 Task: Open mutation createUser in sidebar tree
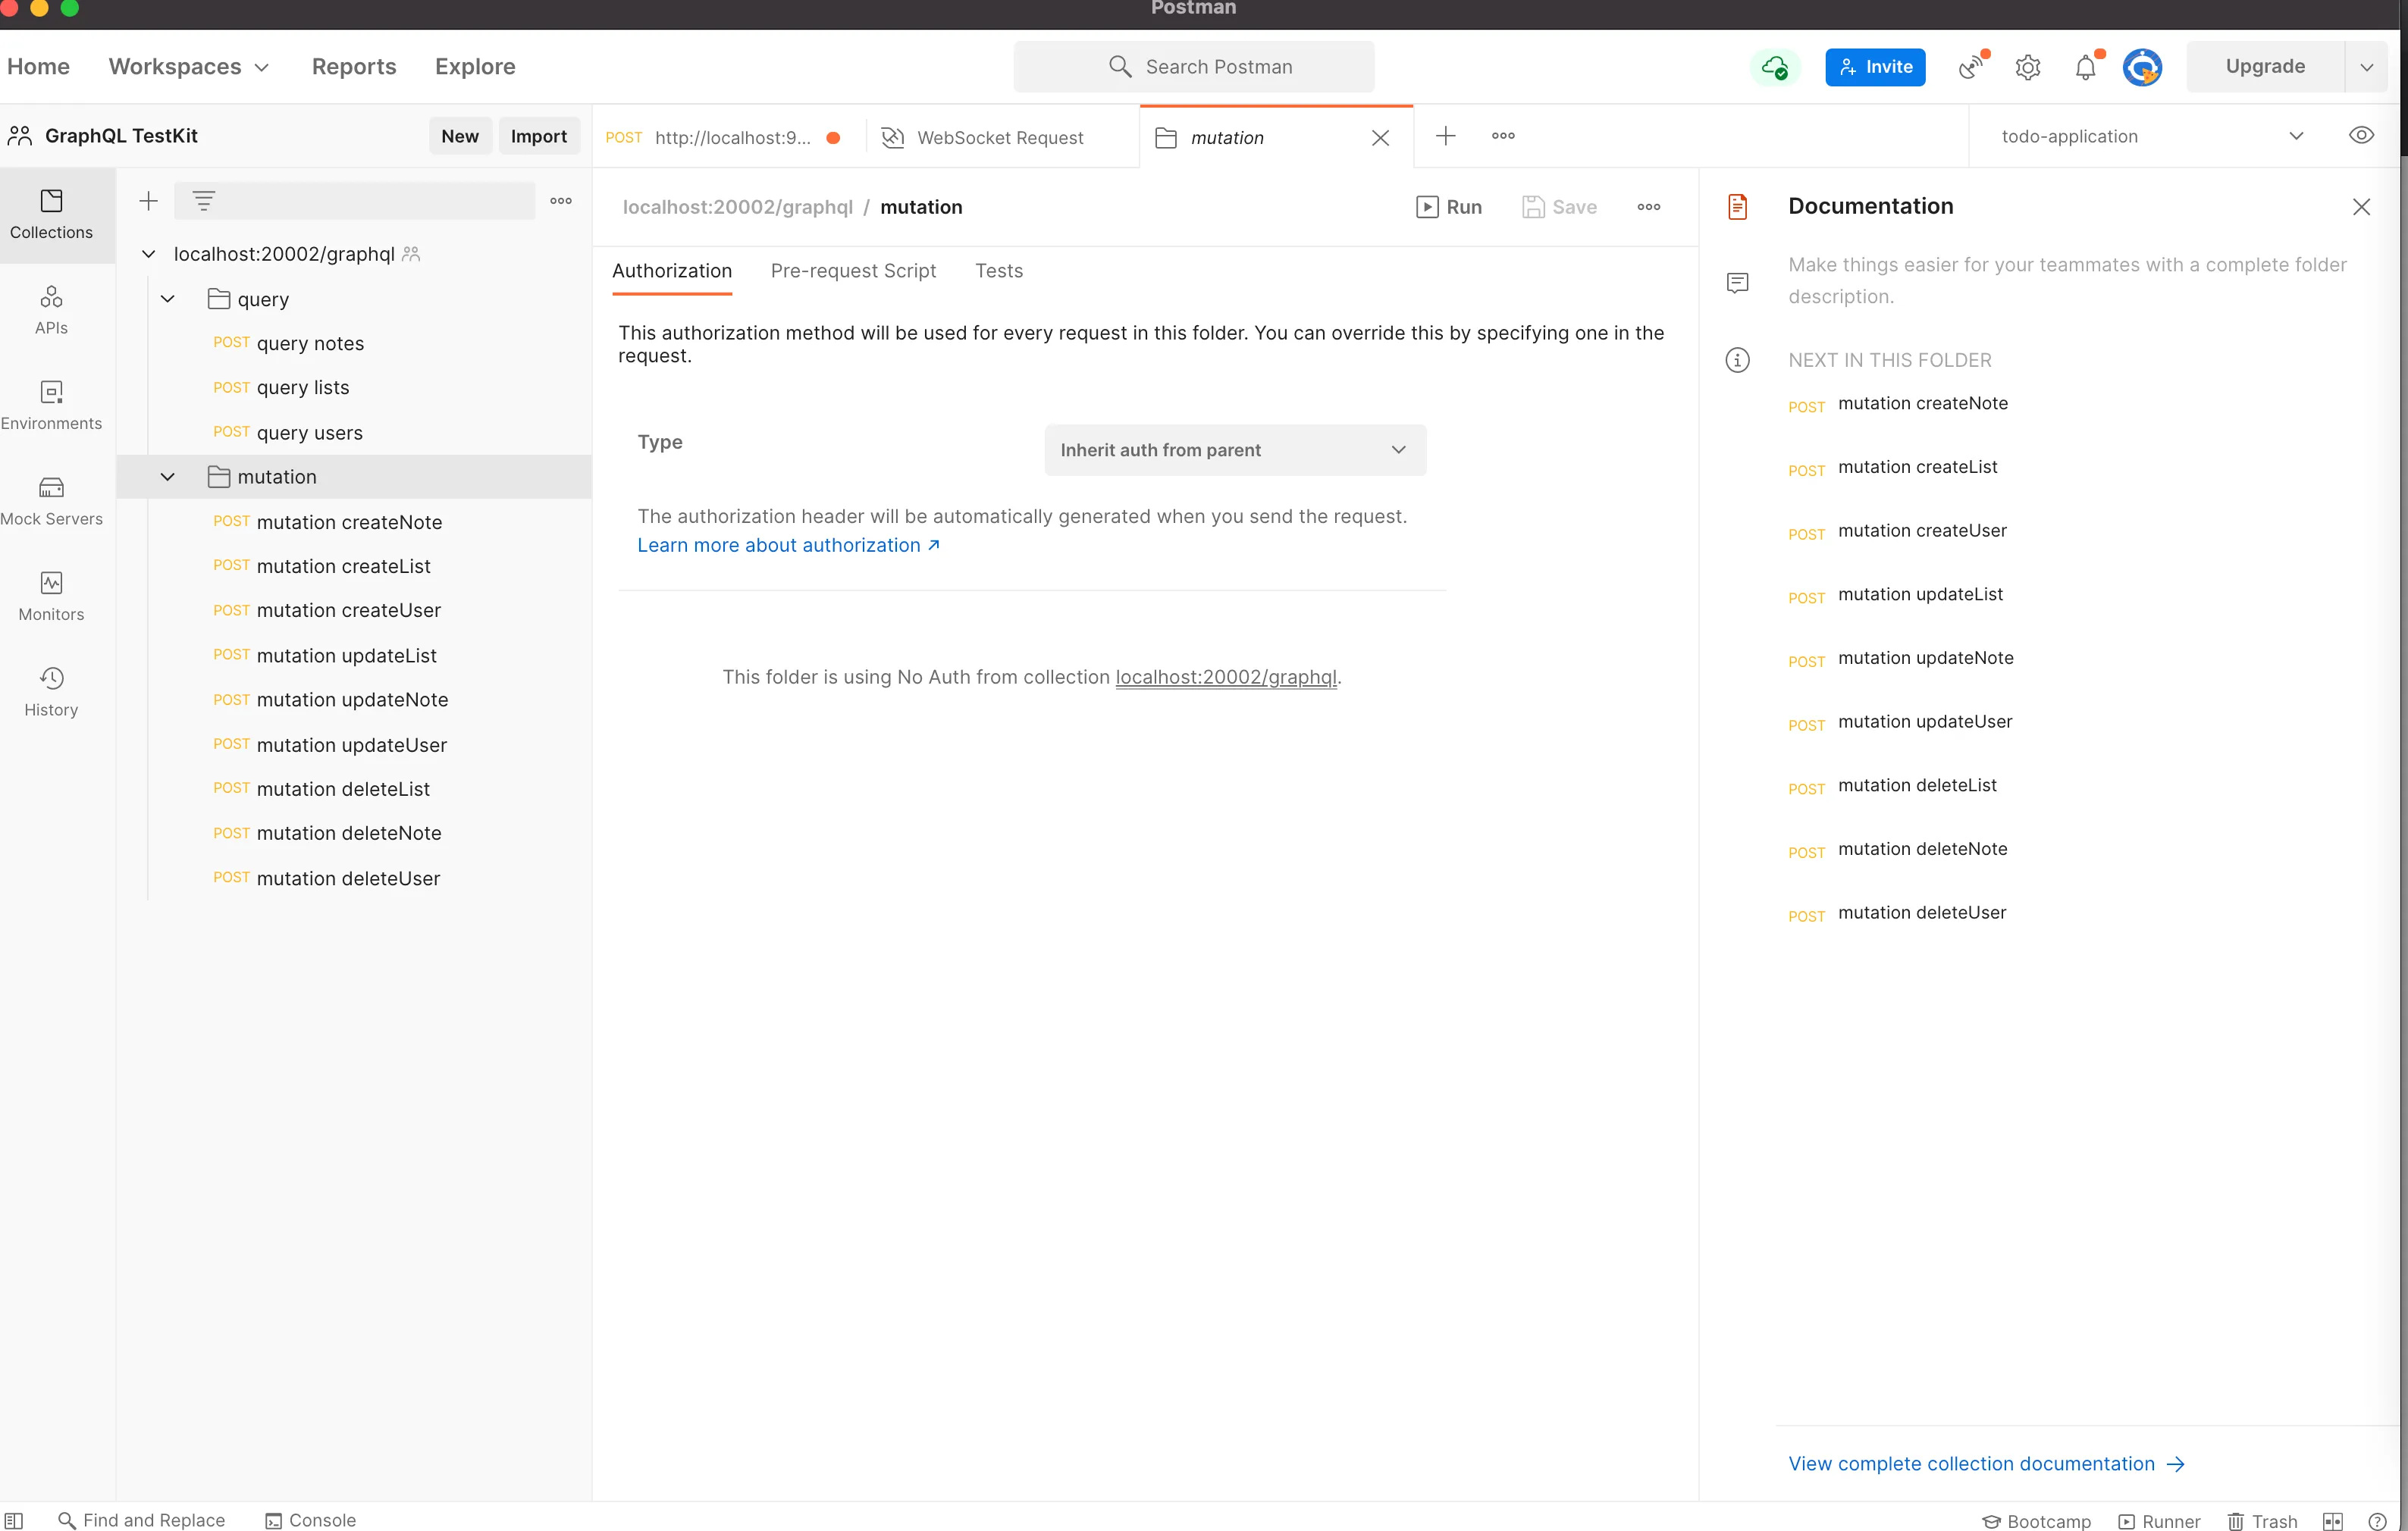point(354,609)
